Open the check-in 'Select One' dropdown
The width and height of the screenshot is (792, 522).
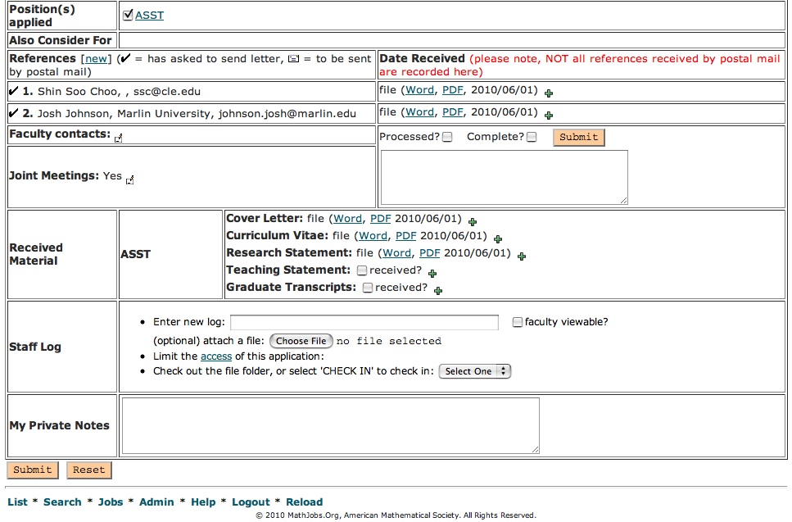[475, 371]
